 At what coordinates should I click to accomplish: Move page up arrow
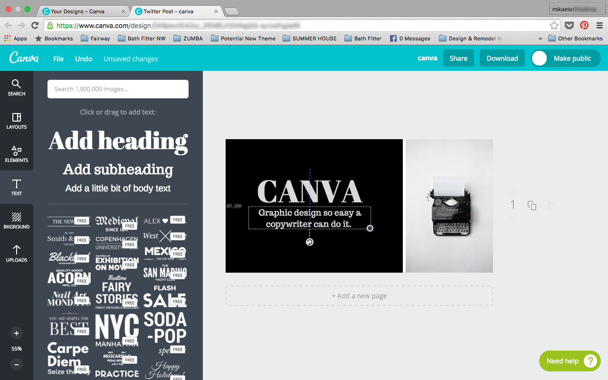pos(513,191)
